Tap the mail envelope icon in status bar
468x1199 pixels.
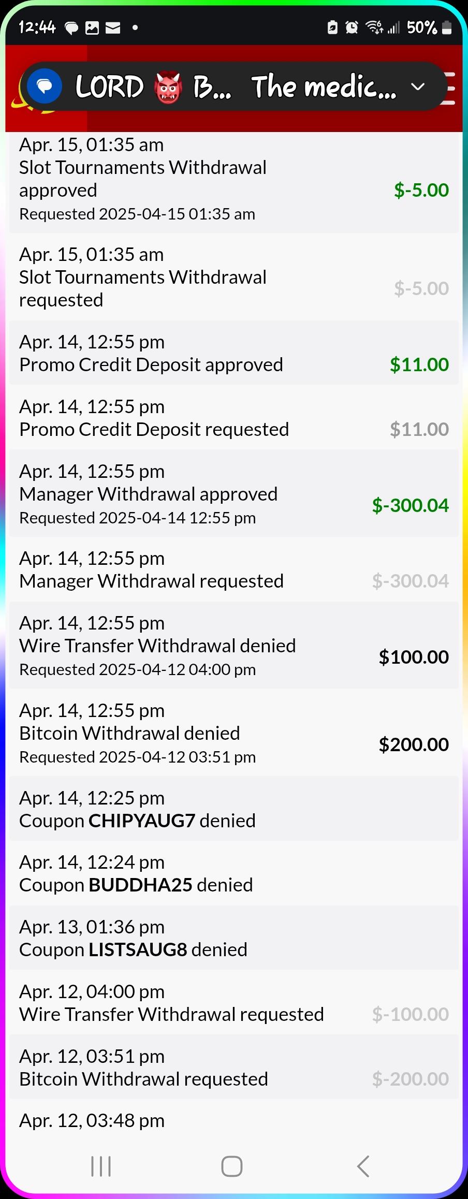(113, 28)
